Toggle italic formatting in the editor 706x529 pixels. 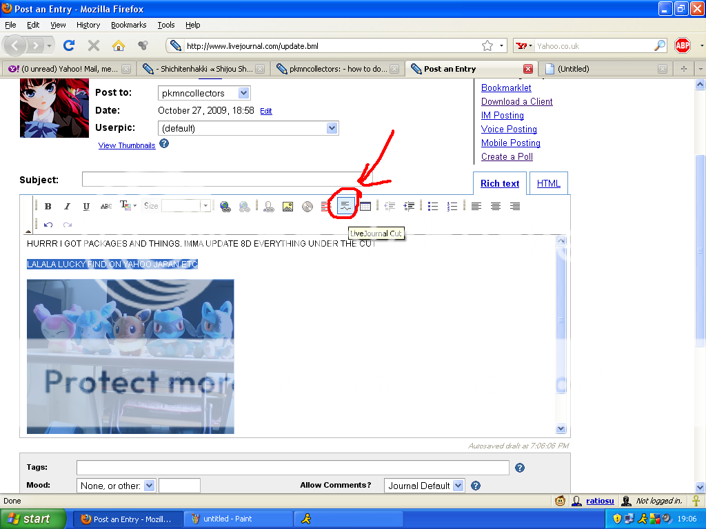pyautogui.click(x=67, y=206)
